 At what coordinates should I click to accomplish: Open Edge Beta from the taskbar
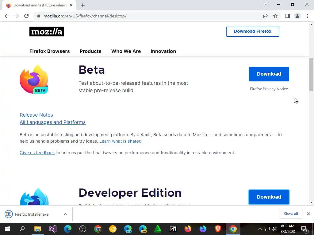128,229
